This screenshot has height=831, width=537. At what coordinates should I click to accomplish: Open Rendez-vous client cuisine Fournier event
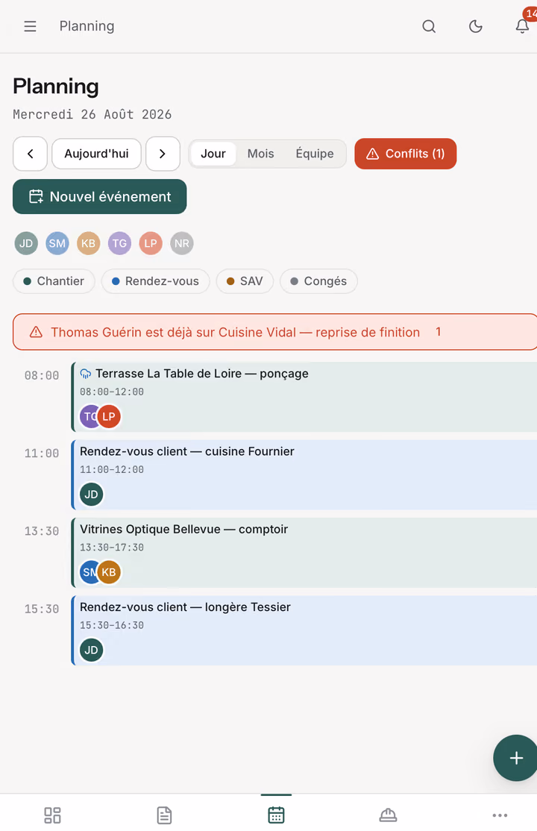point(304,475)
